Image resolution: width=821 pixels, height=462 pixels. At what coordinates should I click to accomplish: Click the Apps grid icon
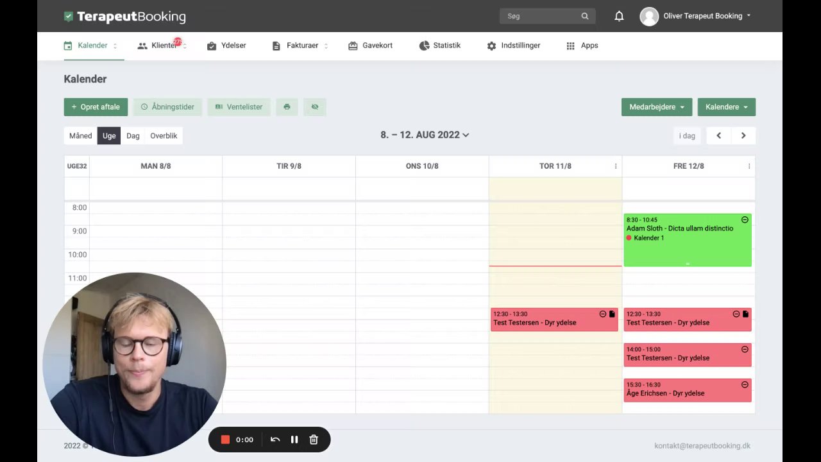[x=570, y=46]
